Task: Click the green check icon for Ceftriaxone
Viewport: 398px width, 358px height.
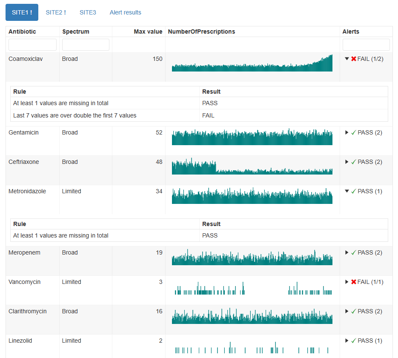Action: pos(353,162)
